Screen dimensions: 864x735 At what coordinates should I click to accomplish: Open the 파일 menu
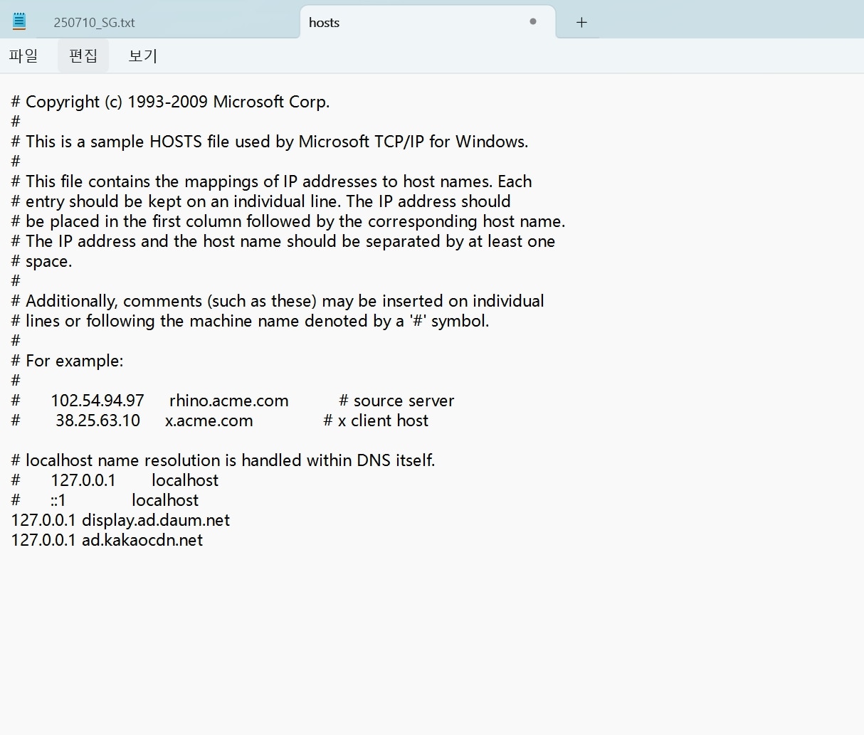(x=23, y=55)
